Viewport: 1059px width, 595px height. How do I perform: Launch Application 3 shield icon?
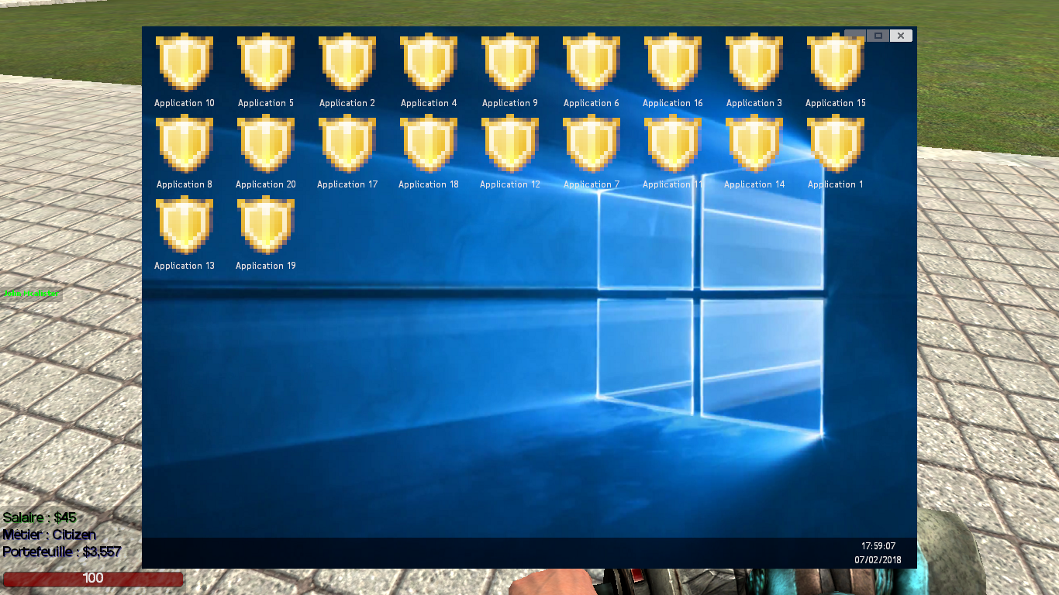click(x=754, y=63)
